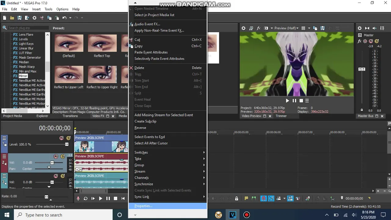Mute audio track 3
Screen dimensions: 391x220
coord(56,176)
